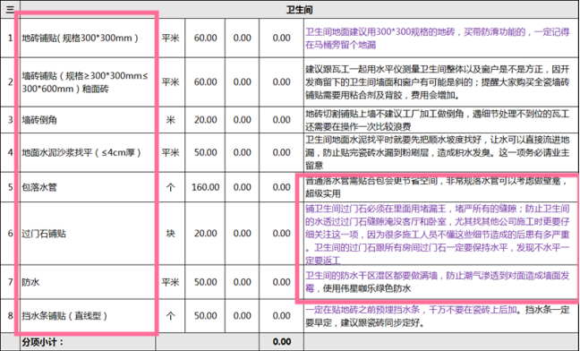Screen dimensions: 580x351
Task: Select the 地砖铺贴(规格300*300mm) item cell
Action: [88, 38]
